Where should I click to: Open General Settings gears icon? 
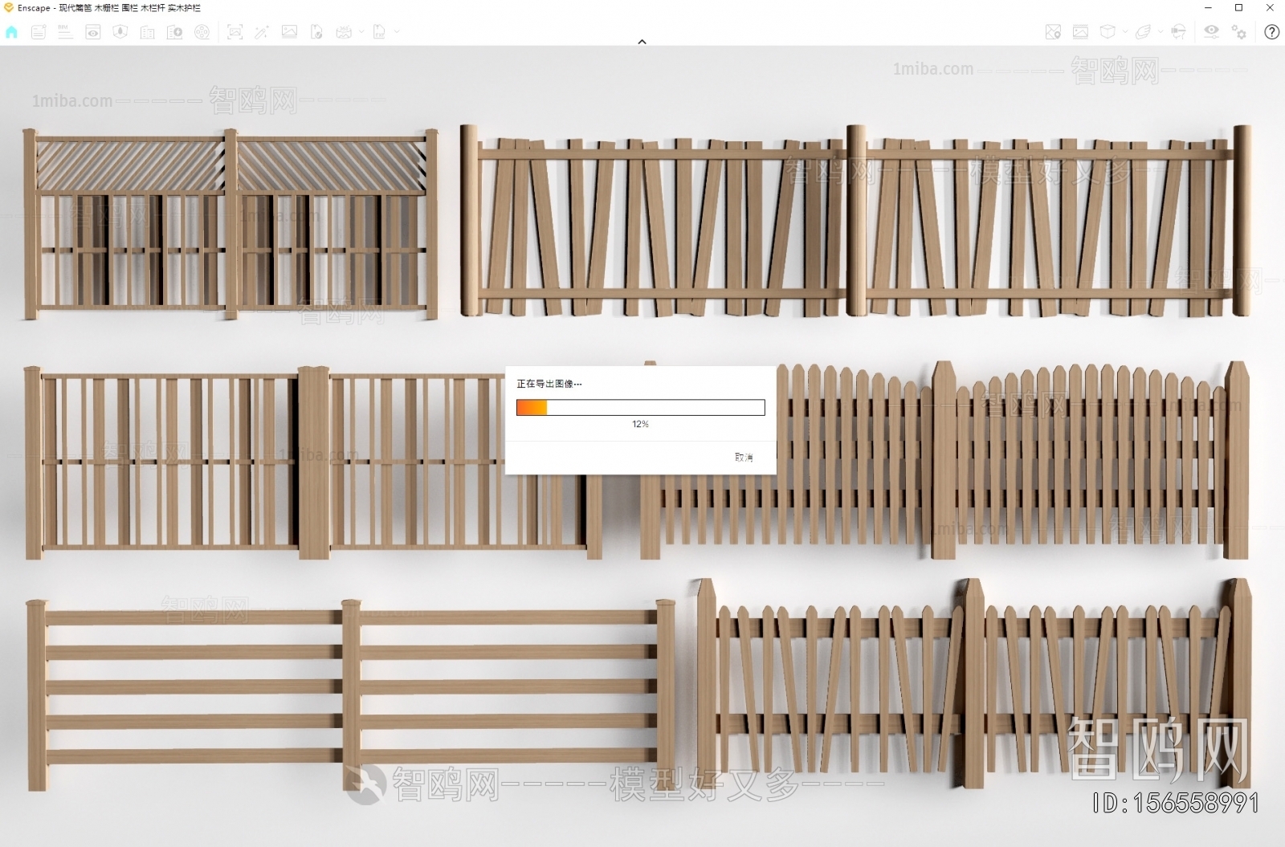[x=1239, y=32]
